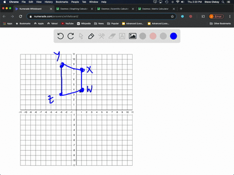This screenshot has height=175, width=234.
Task: Open the notification center list icon
Action: coord(228,2)
